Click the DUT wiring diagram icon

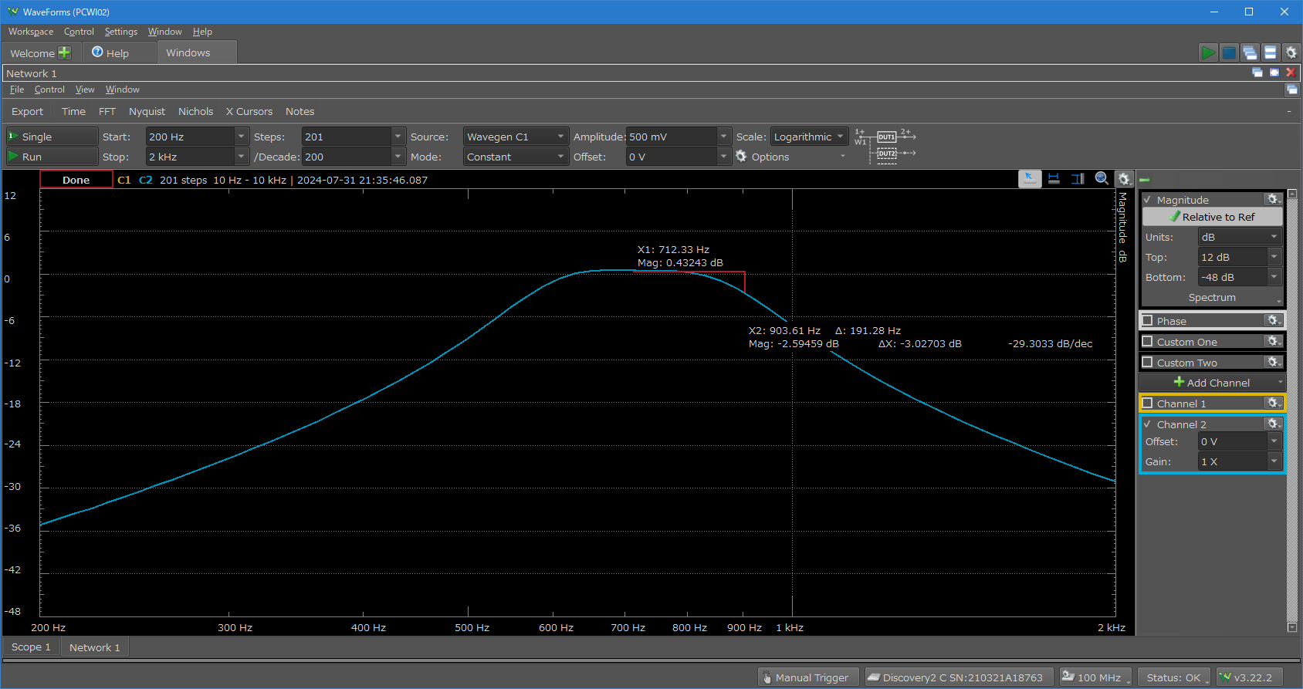click(x=885, y=145)
